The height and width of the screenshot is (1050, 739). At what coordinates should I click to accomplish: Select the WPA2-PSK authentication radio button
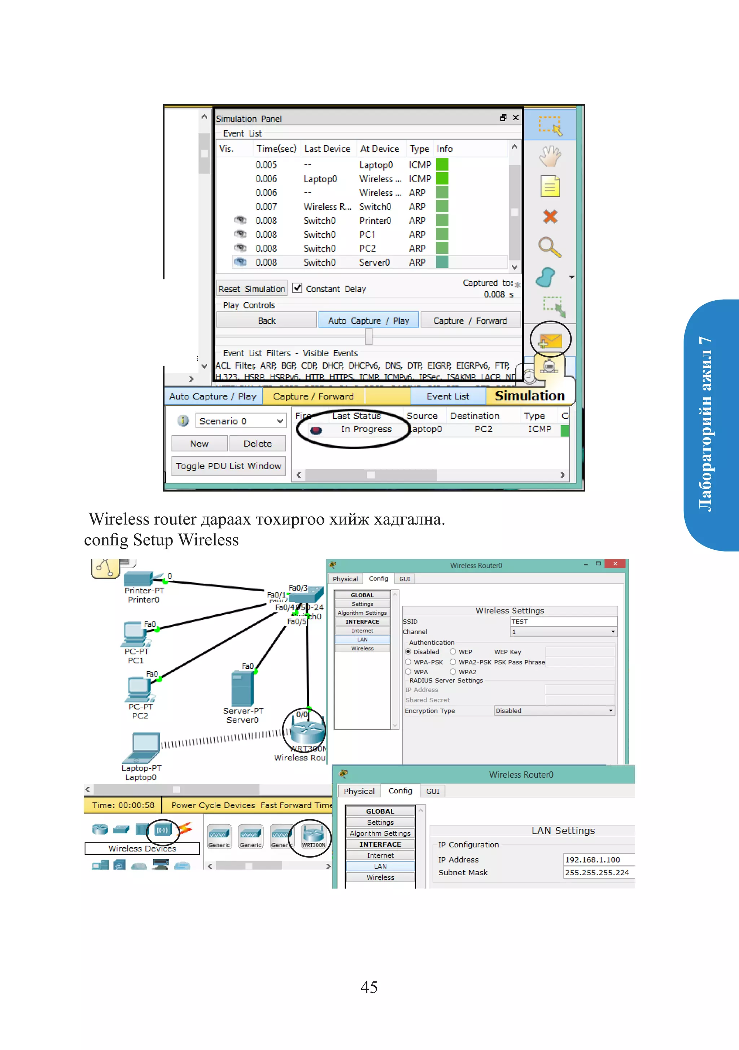pos(453,662)
